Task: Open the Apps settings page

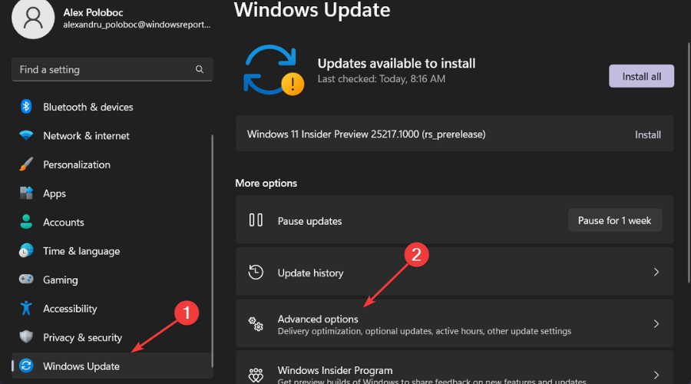Action: (x=112, y=193)
